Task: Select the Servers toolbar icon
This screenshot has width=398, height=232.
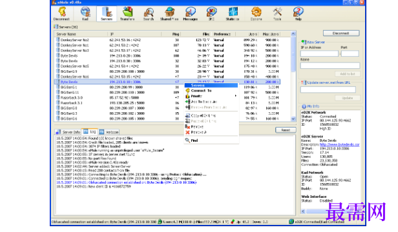Action: pyautogui.click(x=107, y=14)
